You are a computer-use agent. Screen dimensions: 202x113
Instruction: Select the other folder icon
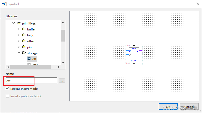24,41
